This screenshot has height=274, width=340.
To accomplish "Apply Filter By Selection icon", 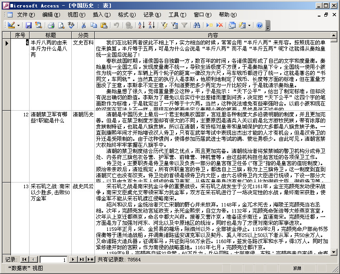I will (164, 25).
